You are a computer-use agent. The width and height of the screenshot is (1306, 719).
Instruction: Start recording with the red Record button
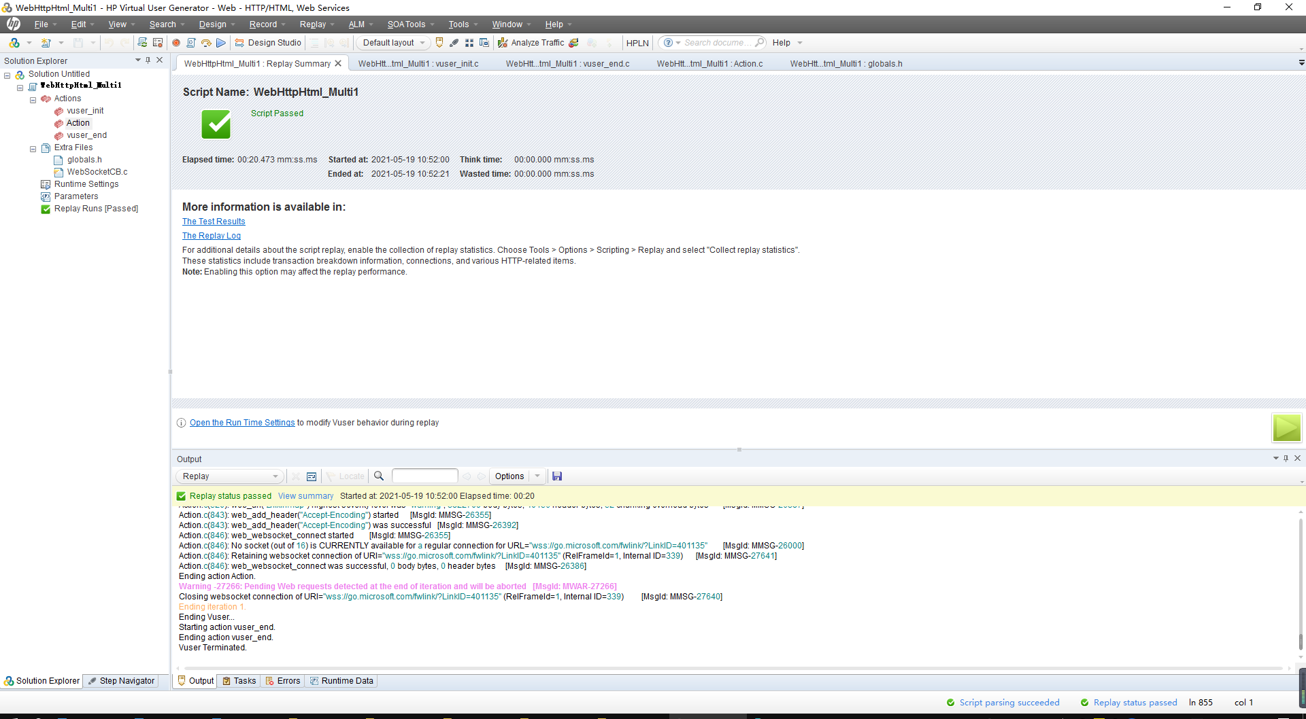176,43
